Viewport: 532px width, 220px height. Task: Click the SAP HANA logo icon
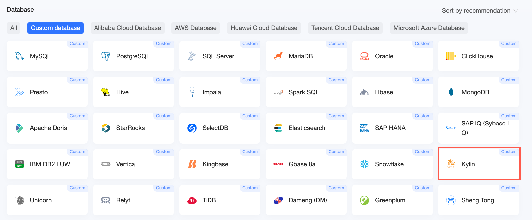click(364, 128)
